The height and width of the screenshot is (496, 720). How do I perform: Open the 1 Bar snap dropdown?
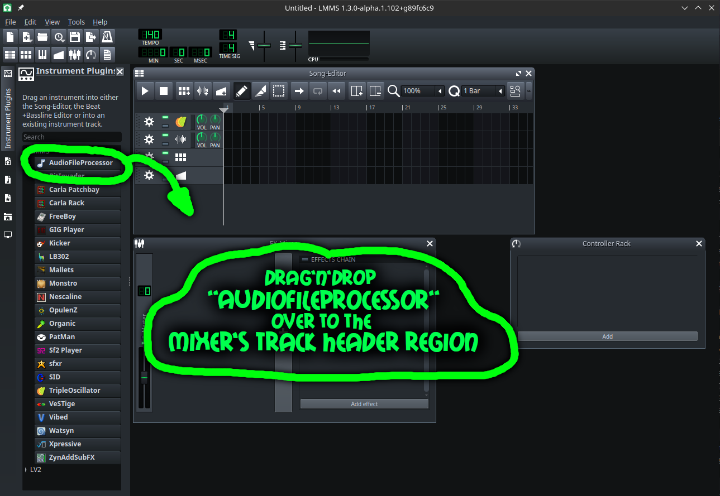pyautogui.click(x=480, y=90)
